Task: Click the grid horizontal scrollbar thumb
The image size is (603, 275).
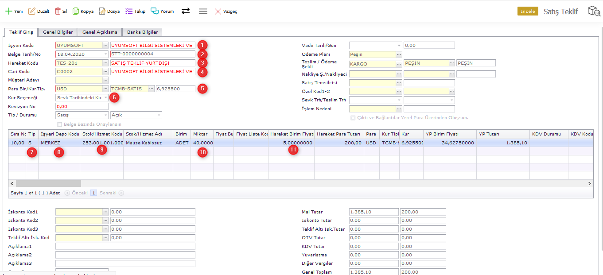Action: pyautogui.click(x=48, y=183)
